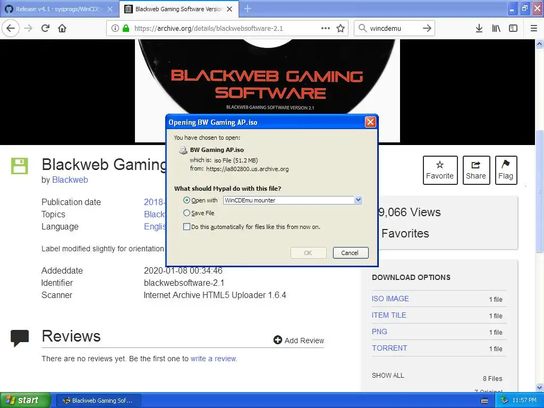The image size is (544, 408).
Task: Close the Release v4.1 WinCDEmu tab
Action: click(110, 9)
